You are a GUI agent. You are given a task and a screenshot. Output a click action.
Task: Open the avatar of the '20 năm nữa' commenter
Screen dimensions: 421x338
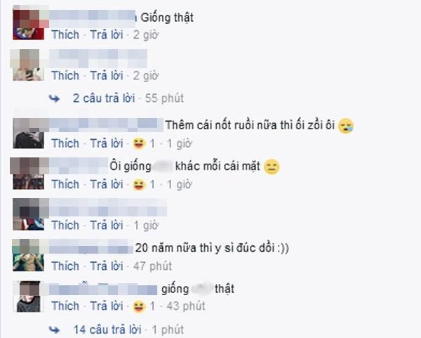pyautogui.click(x=29, y=255)
